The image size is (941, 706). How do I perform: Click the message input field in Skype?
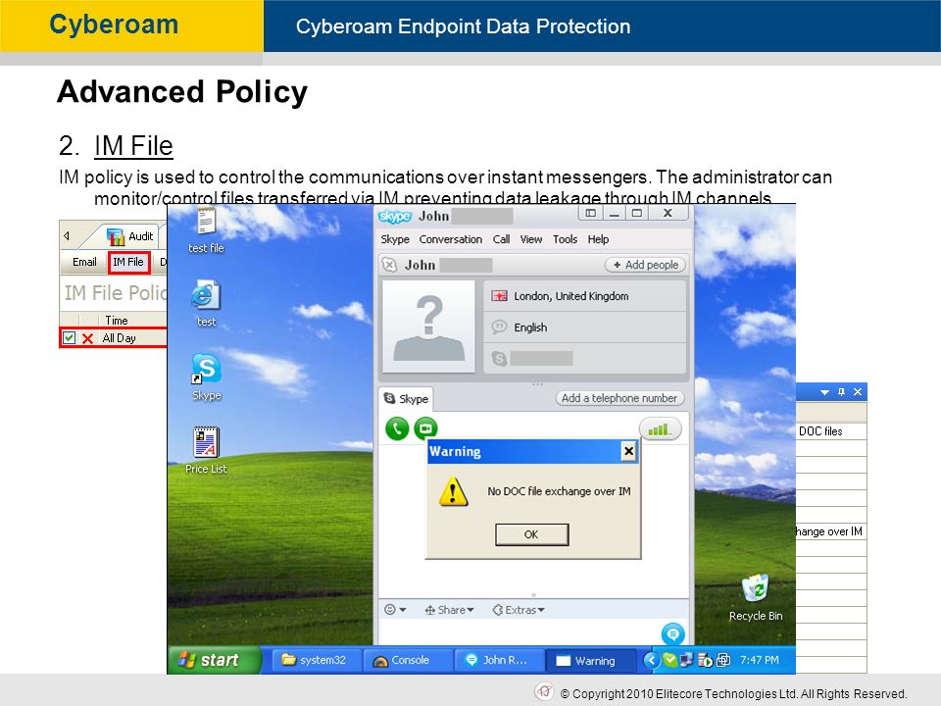520,632
